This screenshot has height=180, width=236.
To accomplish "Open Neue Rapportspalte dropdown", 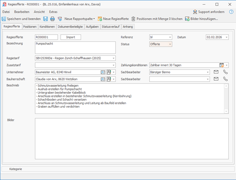I will (79, 19).
